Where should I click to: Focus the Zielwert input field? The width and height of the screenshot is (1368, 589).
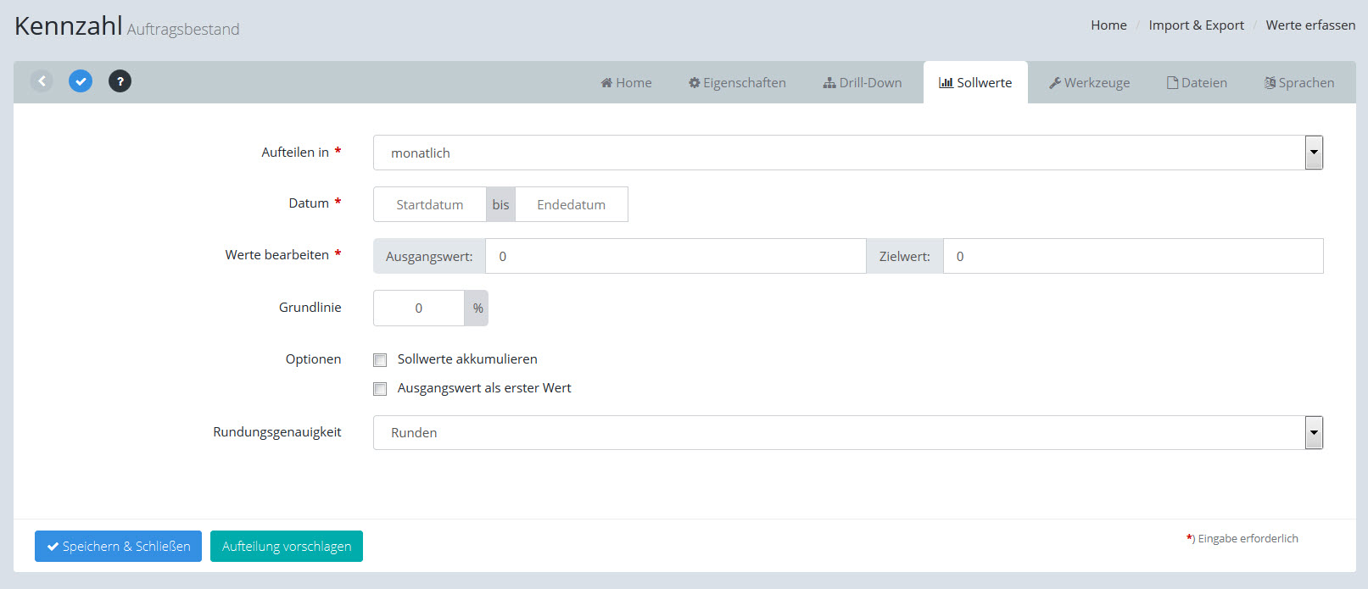coord(1132,257)
